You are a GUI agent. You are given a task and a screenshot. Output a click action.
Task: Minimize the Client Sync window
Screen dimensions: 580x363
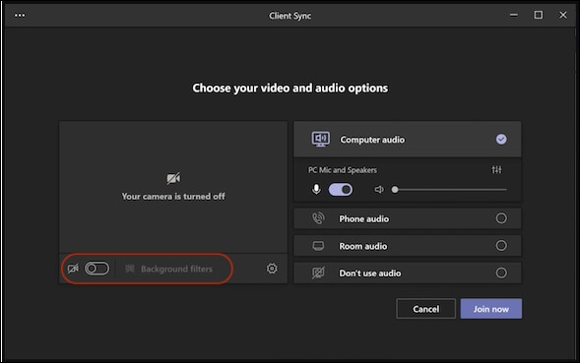[x=514, y=15]
